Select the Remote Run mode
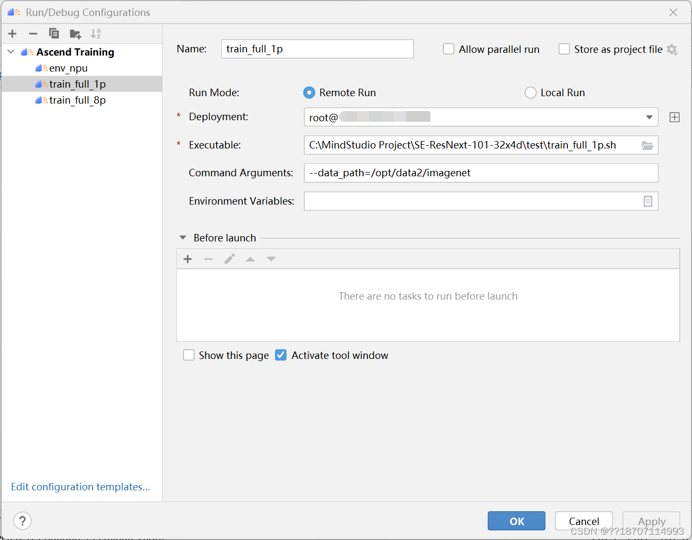 309,92
